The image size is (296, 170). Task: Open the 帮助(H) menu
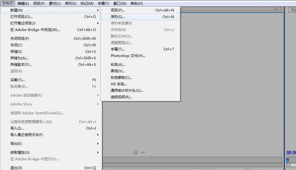136,3
